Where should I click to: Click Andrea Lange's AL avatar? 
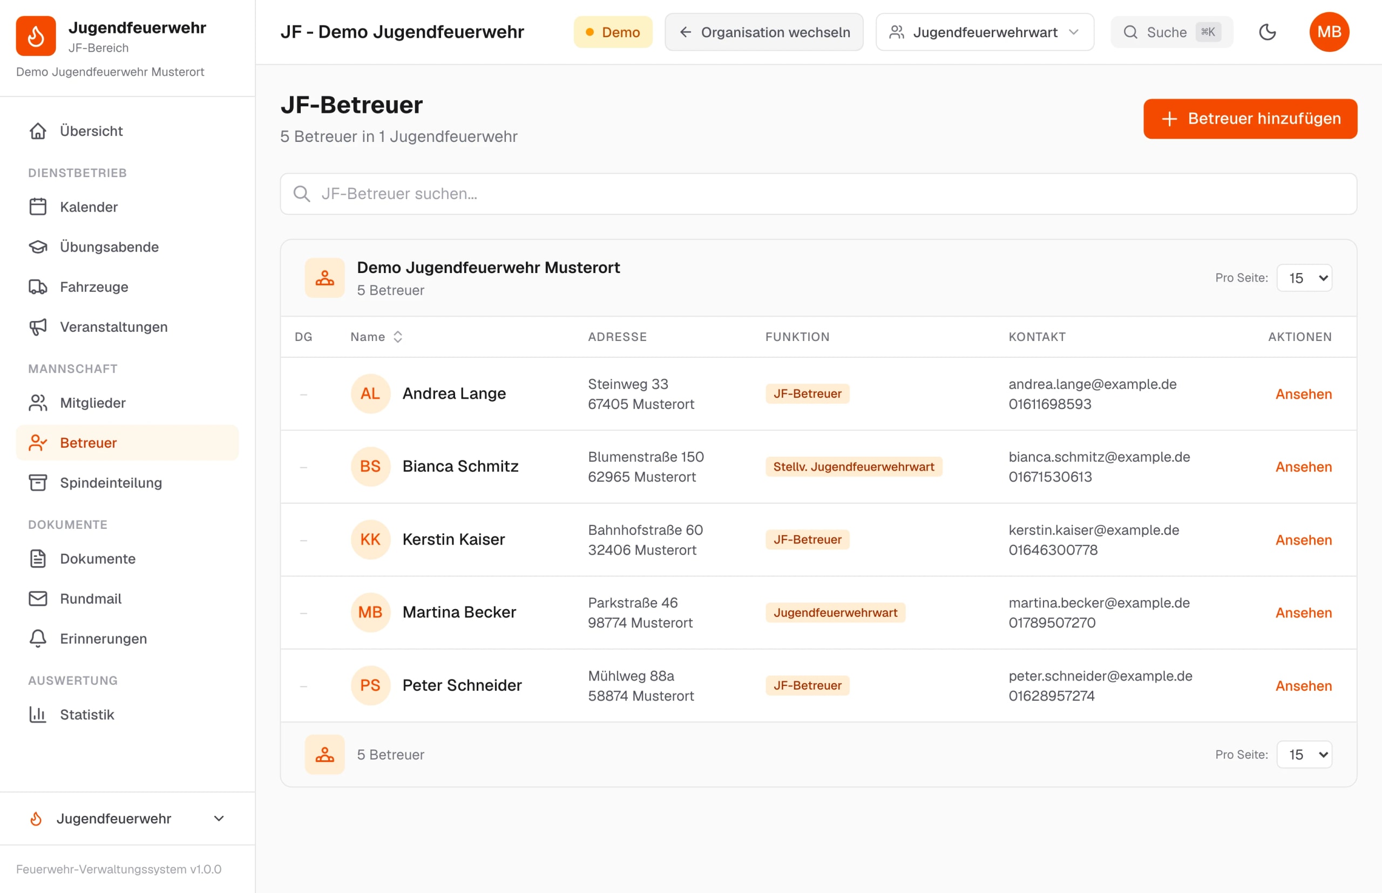370,394
